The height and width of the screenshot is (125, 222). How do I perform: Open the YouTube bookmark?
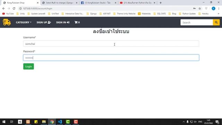tap(8, 14)
